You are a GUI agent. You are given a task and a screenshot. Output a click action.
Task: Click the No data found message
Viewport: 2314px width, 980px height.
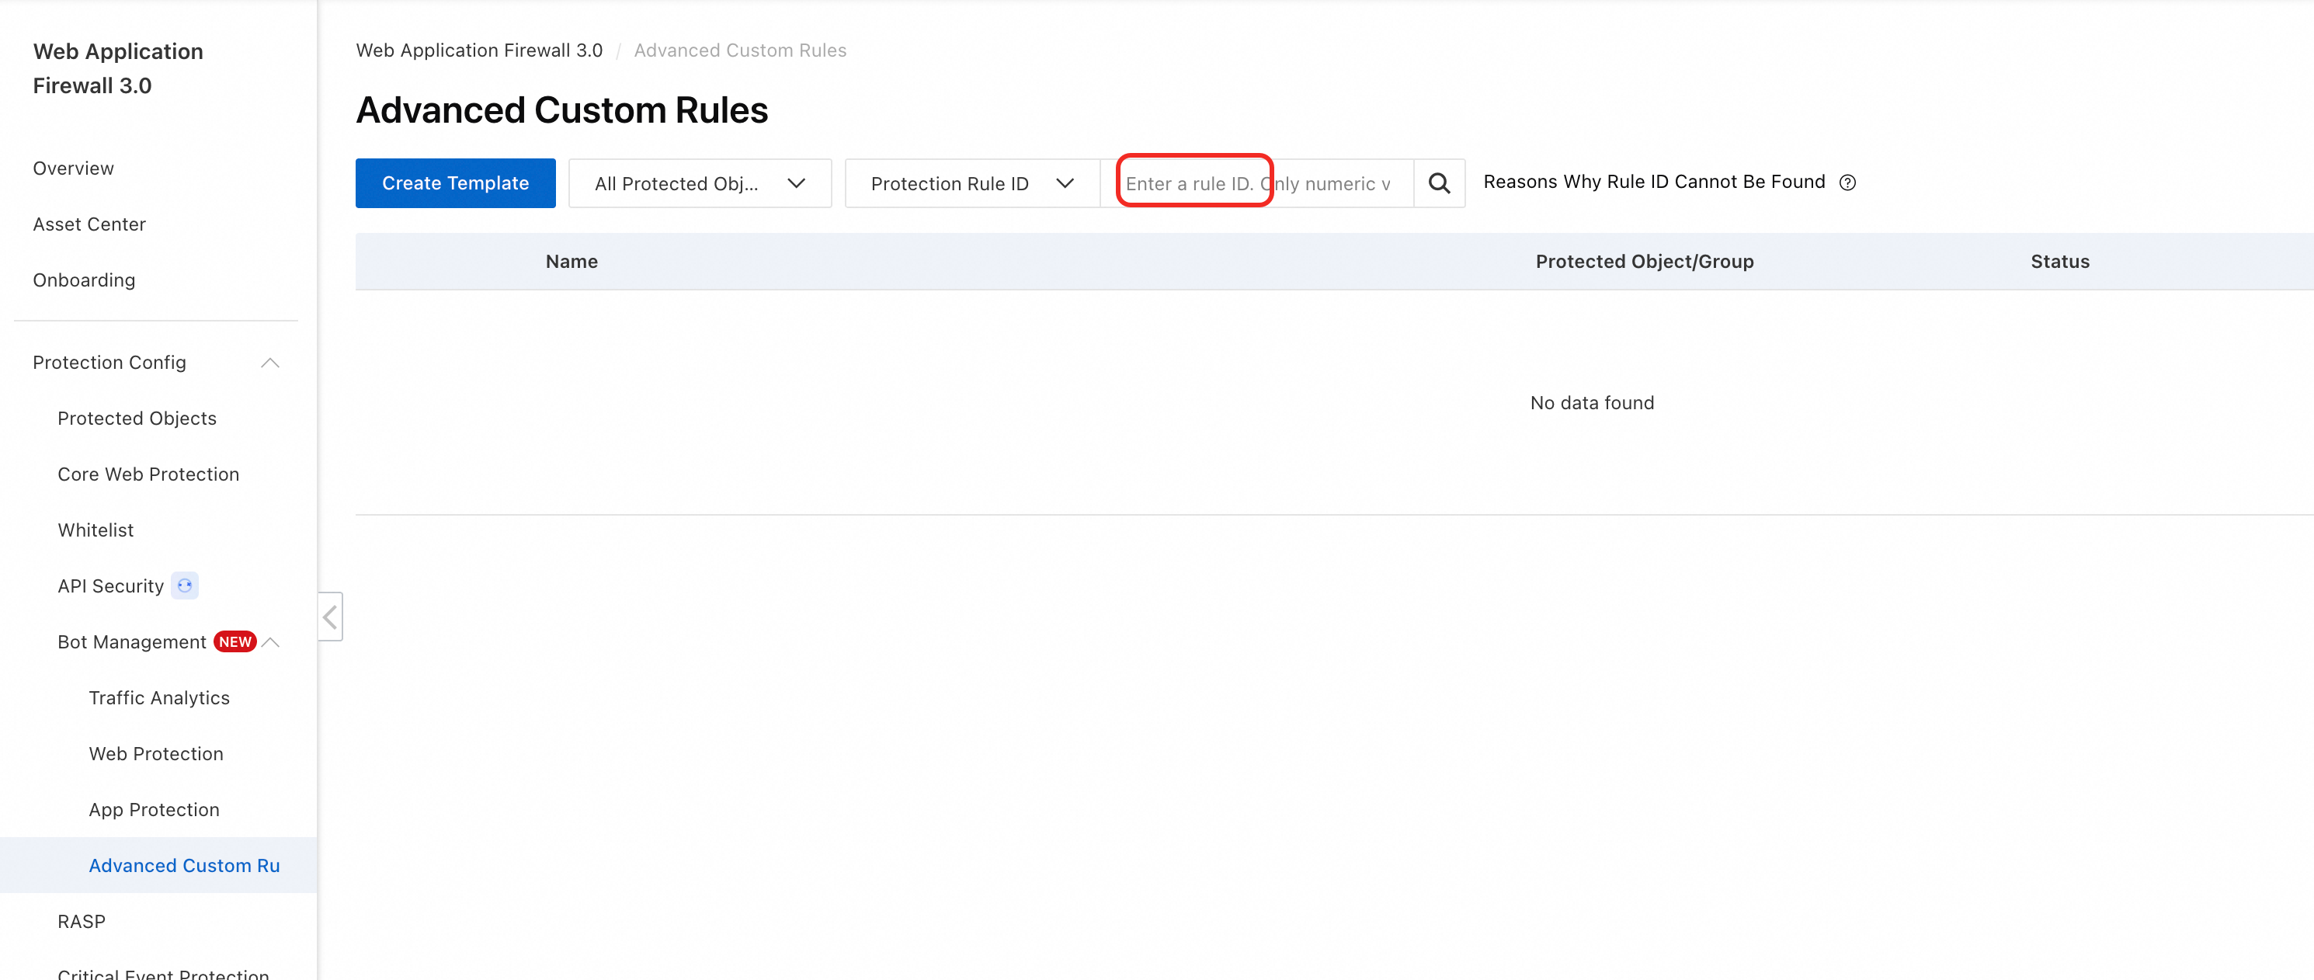[1593, 403]
